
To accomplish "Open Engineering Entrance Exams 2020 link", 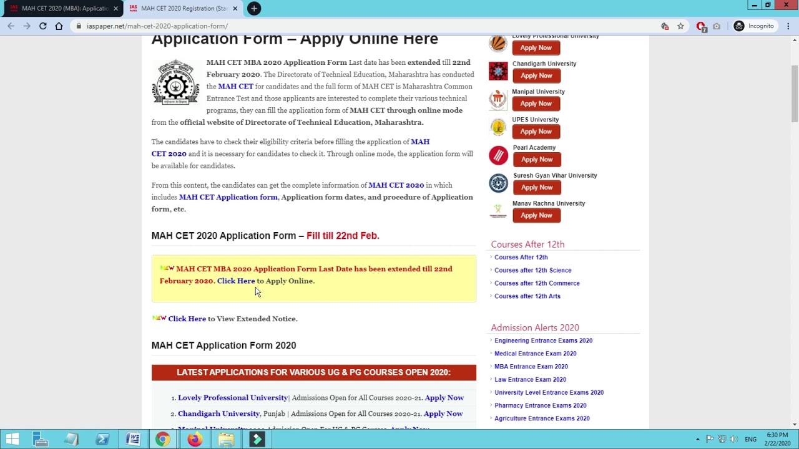I will tap(543, 340).
